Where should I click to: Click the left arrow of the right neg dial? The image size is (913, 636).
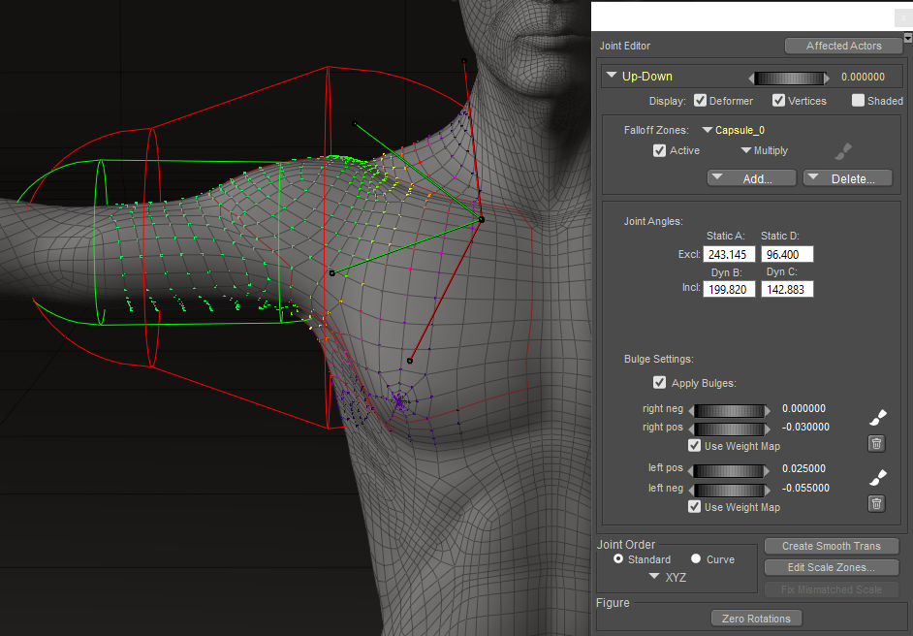coord(692,410)
